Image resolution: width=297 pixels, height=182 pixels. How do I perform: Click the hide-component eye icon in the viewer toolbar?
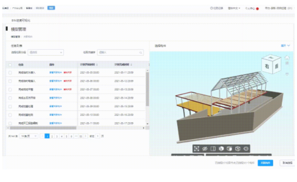click(x=204, y=148)
